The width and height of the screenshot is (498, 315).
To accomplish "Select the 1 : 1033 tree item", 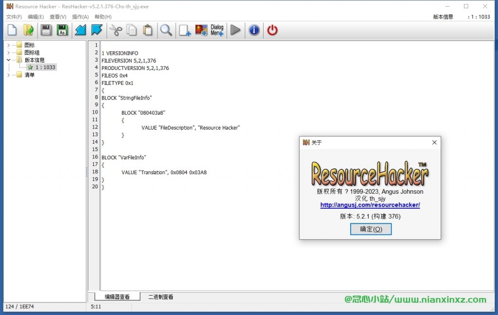I will (x=45, y=67).
